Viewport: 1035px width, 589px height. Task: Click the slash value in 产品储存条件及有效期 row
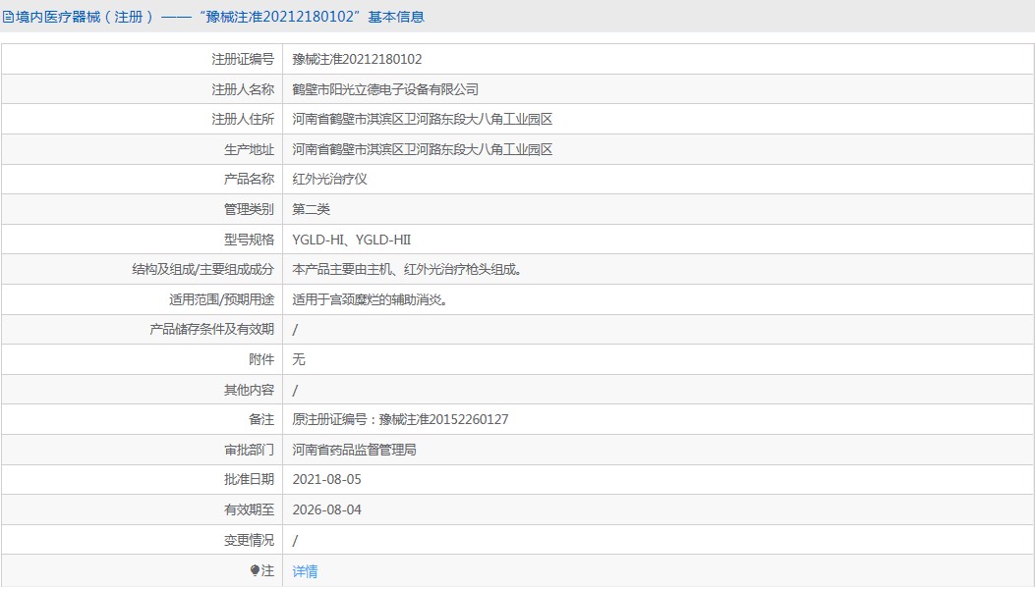pyautogui.click(x=295, y=330)
